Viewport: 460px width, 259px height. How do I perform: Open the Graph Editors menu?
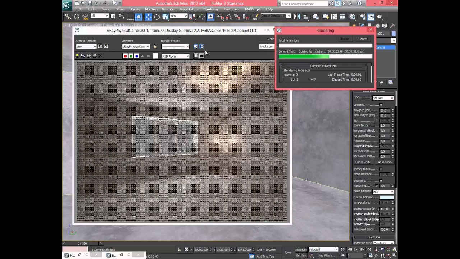pyautogui.click(x=189, y=9)
